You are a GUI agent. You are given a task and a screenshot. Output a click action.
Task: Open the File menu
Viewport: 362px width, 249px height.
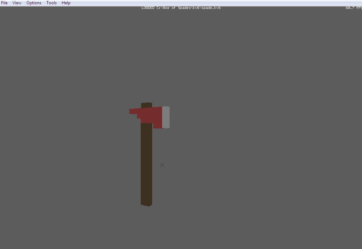(x=4, y=3)
